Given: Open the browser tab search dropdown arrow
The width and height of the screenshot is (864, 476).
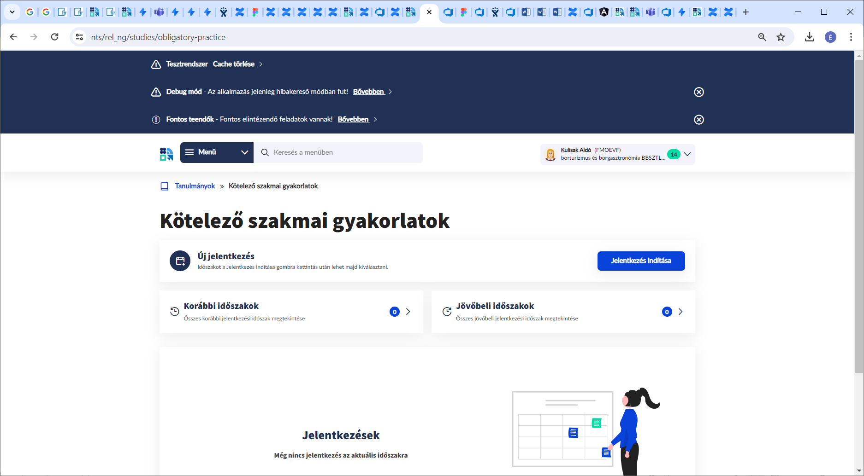Looking at the screenshot, I should pos(12,12).
